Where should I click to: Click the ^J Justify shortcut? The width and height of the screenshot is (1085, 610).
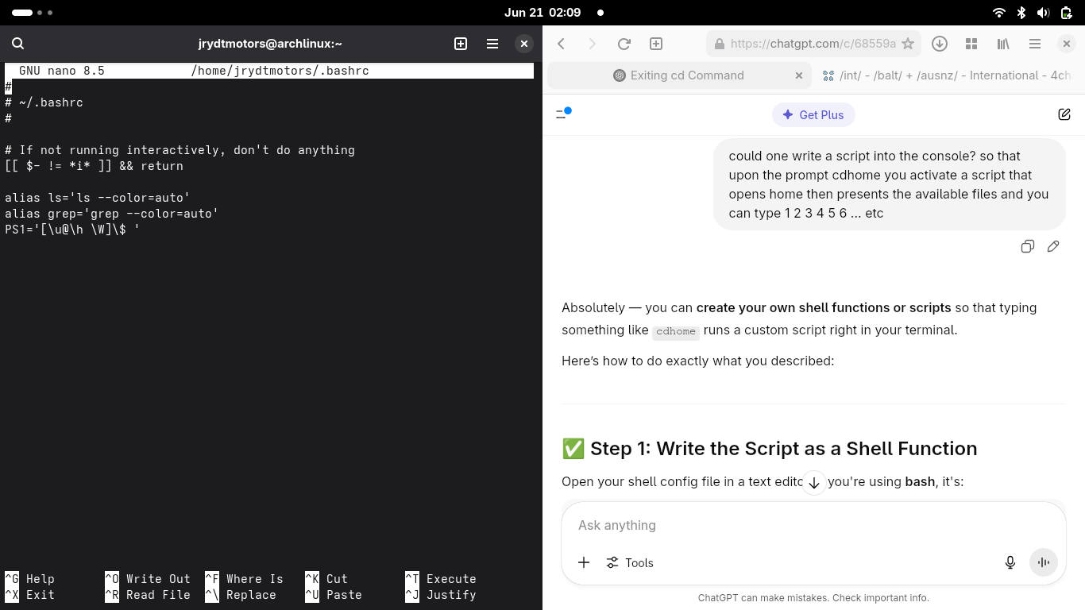(x=441, y=595)
